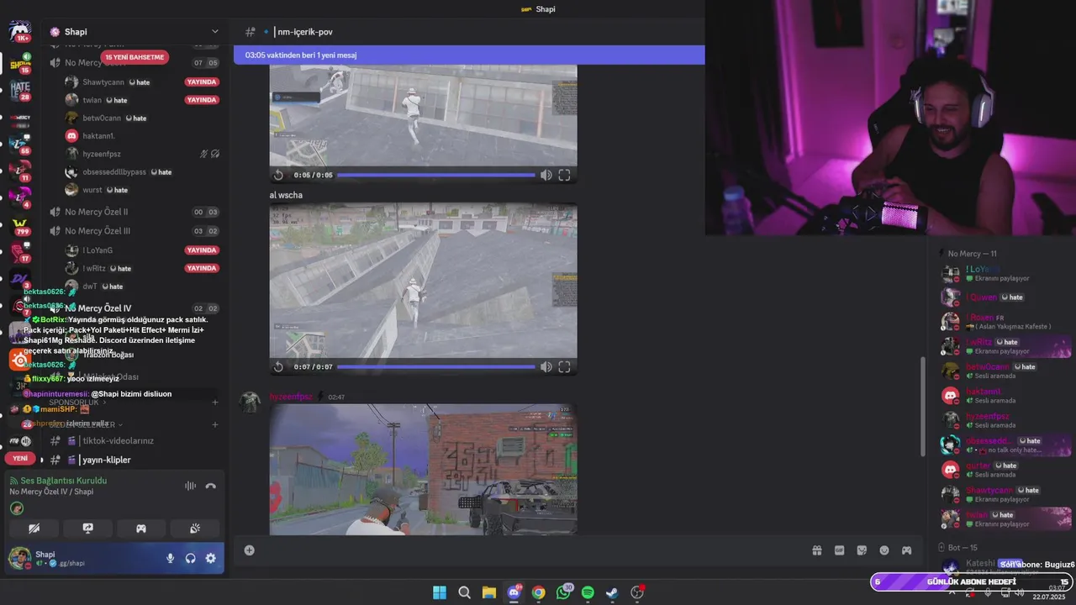Send a gift with gift icon
1076x605 pixels.
coord(816,550)
